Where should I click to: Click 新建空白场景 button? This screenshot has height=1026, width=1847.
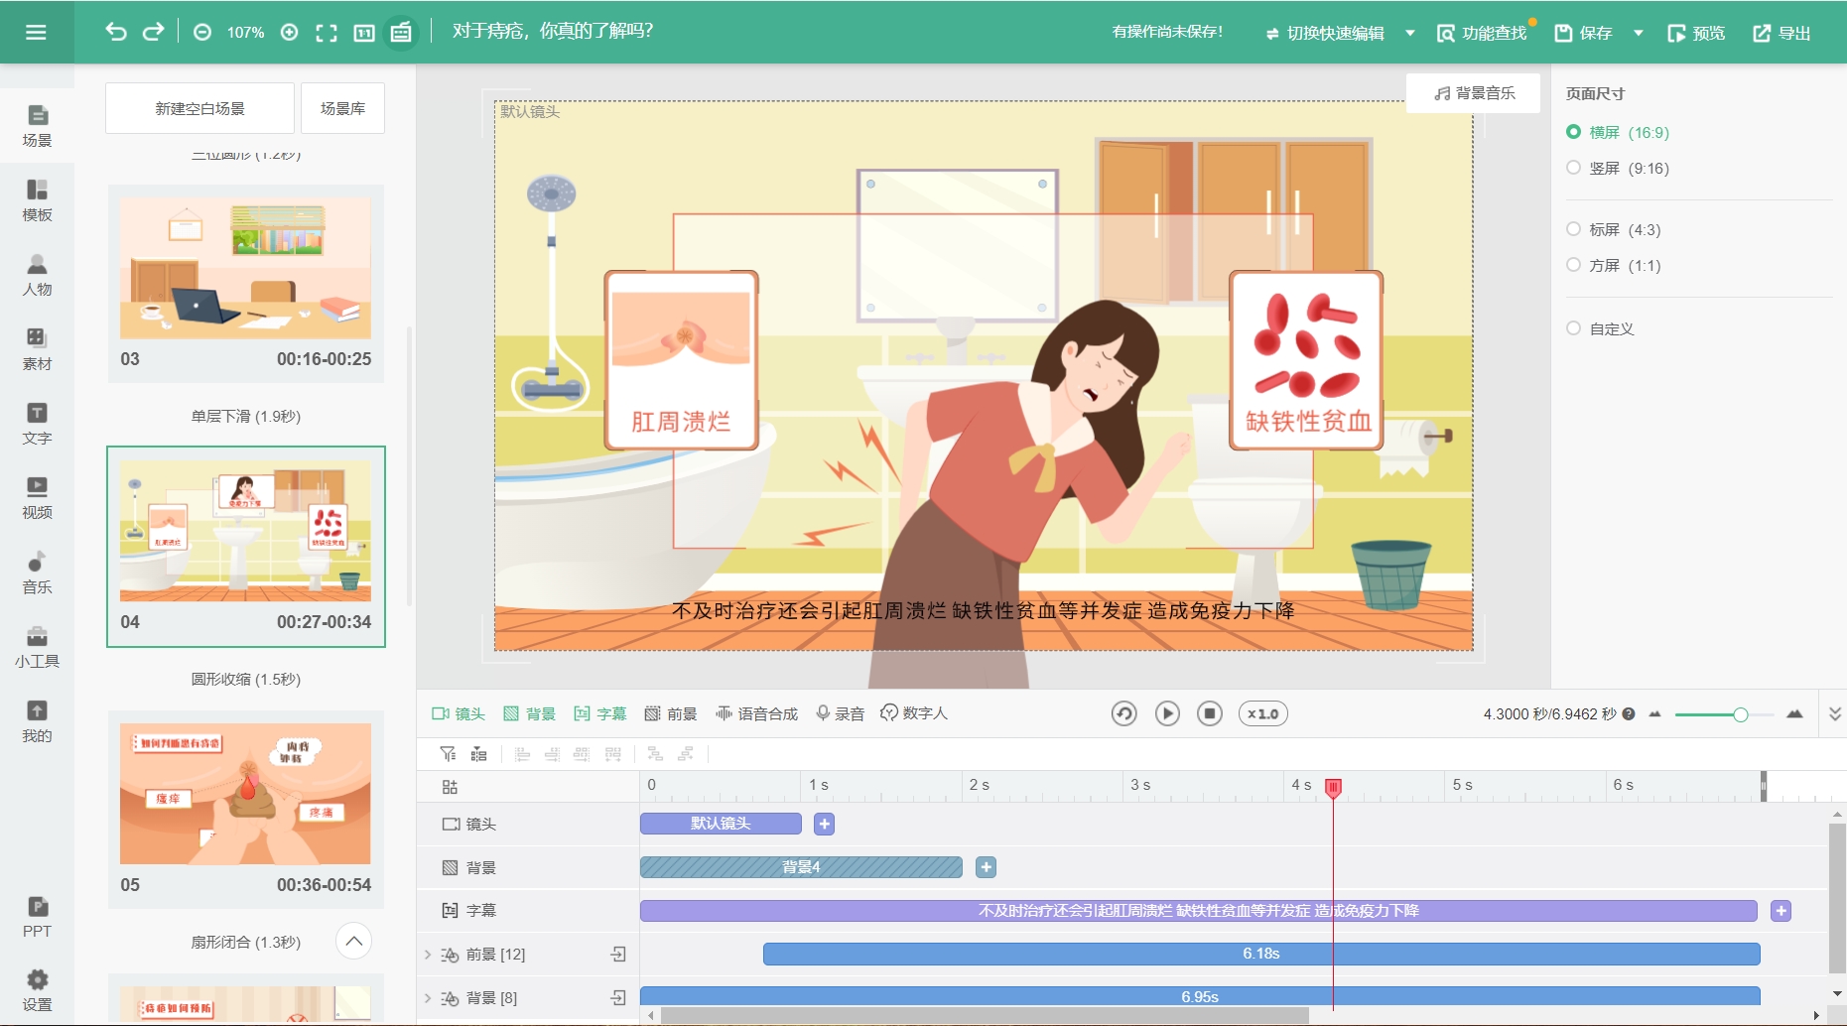(199, 108)
